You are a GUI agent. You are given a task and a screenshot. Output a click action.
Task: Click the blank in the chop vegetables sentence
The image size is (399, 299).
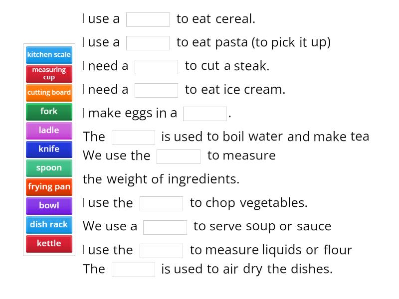click(161, 203)
